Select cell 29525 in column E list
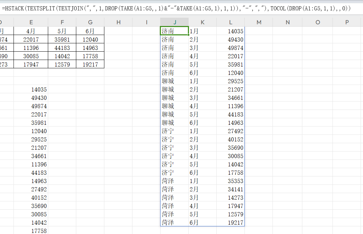This screenshot has width=363, height=234. pos(31,140)
